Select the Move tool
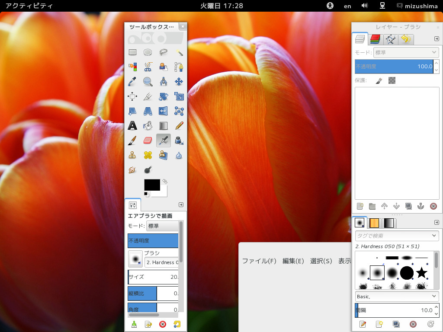 click(179, 82)
